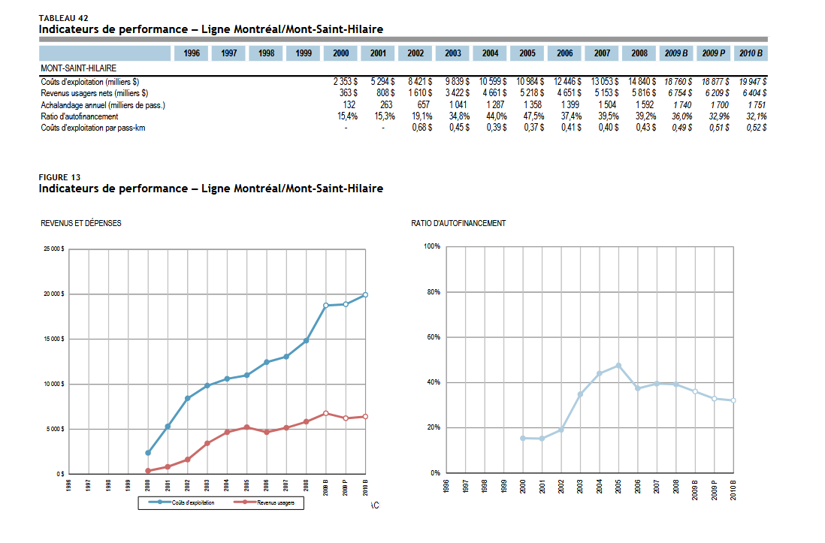
Task: Select the "REVENUS ET DÉPENSES" chart title
Action: (80, 223)
